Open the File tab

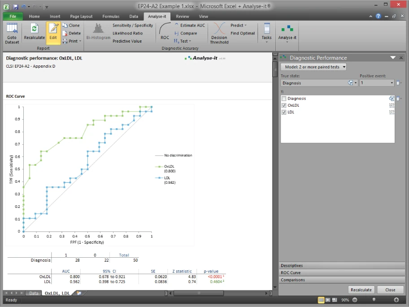13,16
